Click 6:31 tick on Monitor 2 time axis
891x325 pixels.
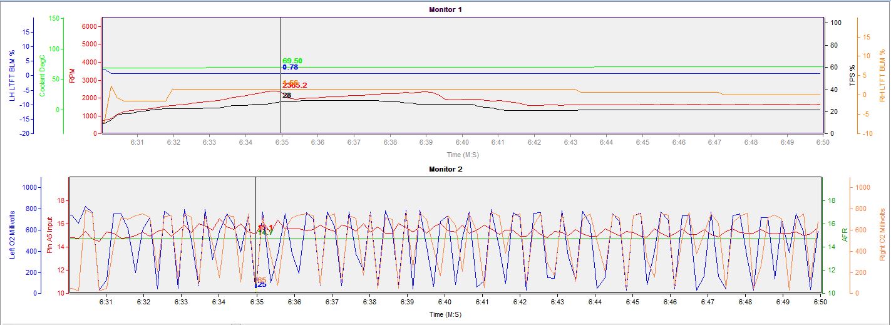coord(106,302)
